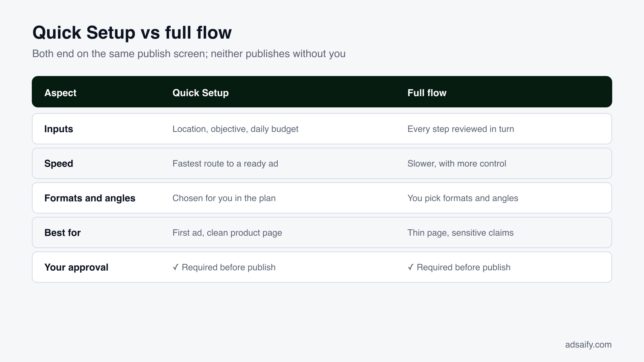
Task: Select the 'Inputs' row label
Action: click(59, 129)
